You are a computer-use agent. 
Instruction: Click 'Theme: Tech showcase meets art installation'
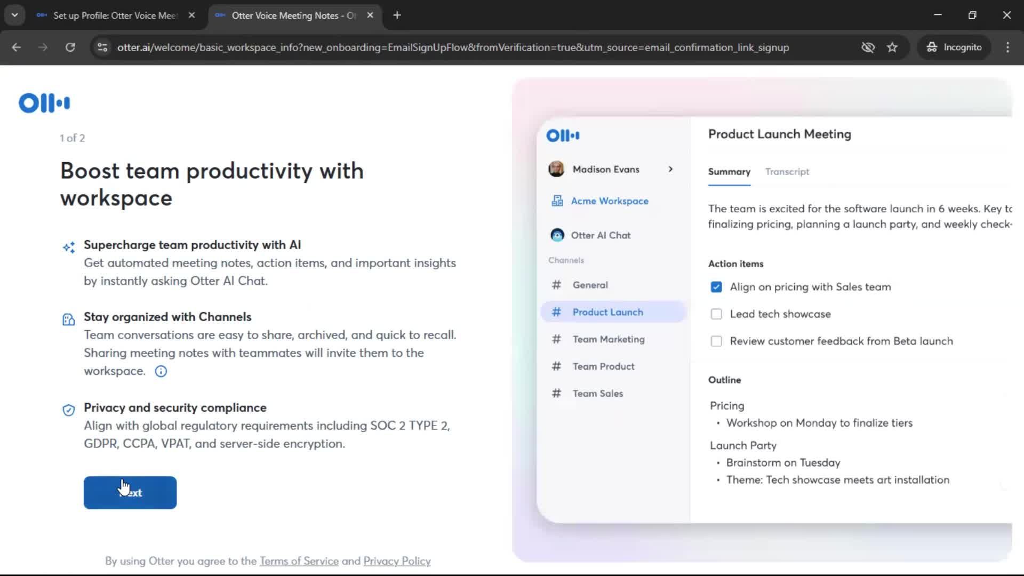point(838,480)
